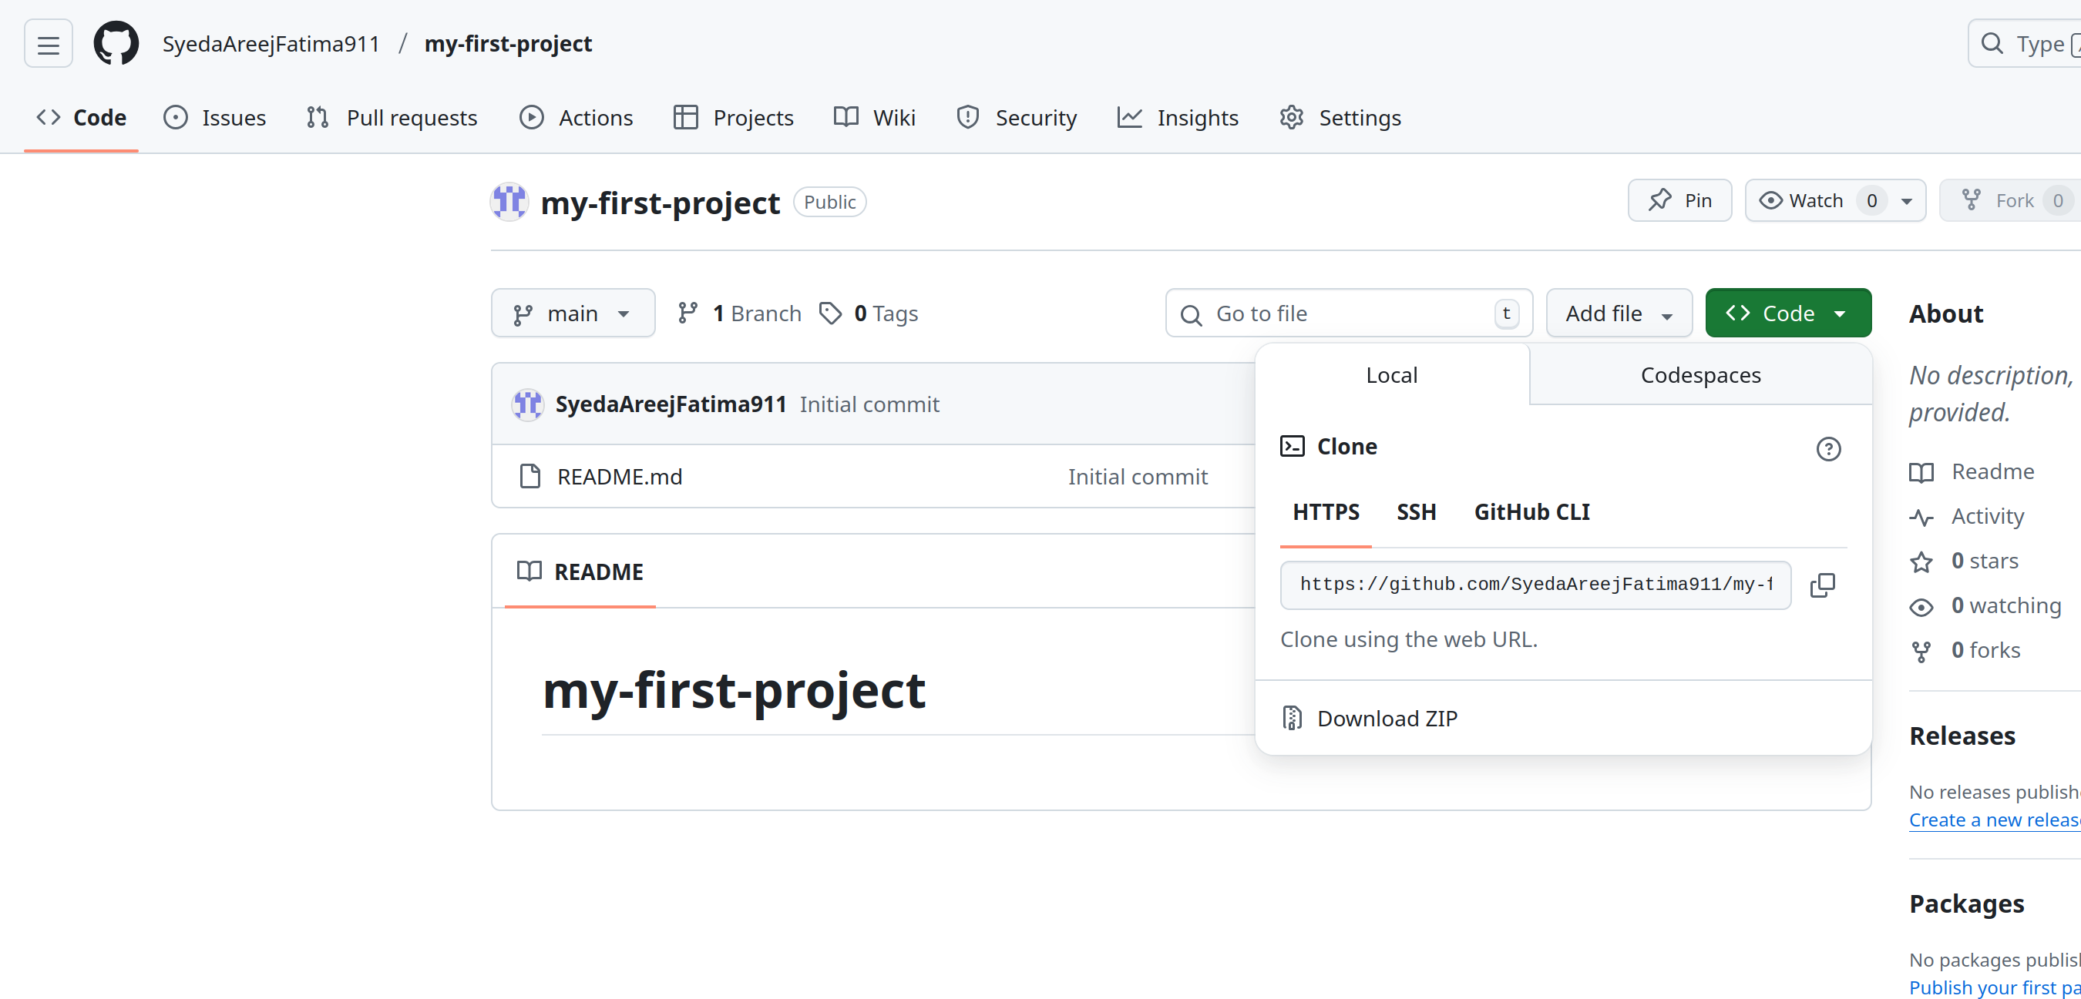
Task: Open the Code tab
Action: click(x=81, y=118)
